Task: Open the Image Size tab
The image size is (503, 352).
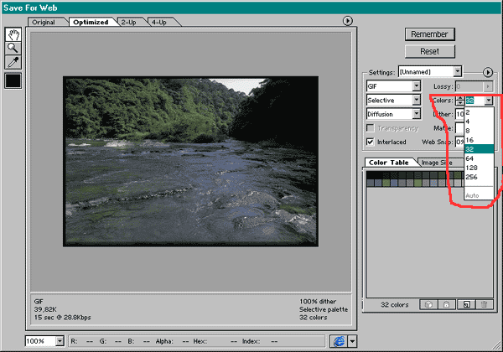Action: point(437,163)
